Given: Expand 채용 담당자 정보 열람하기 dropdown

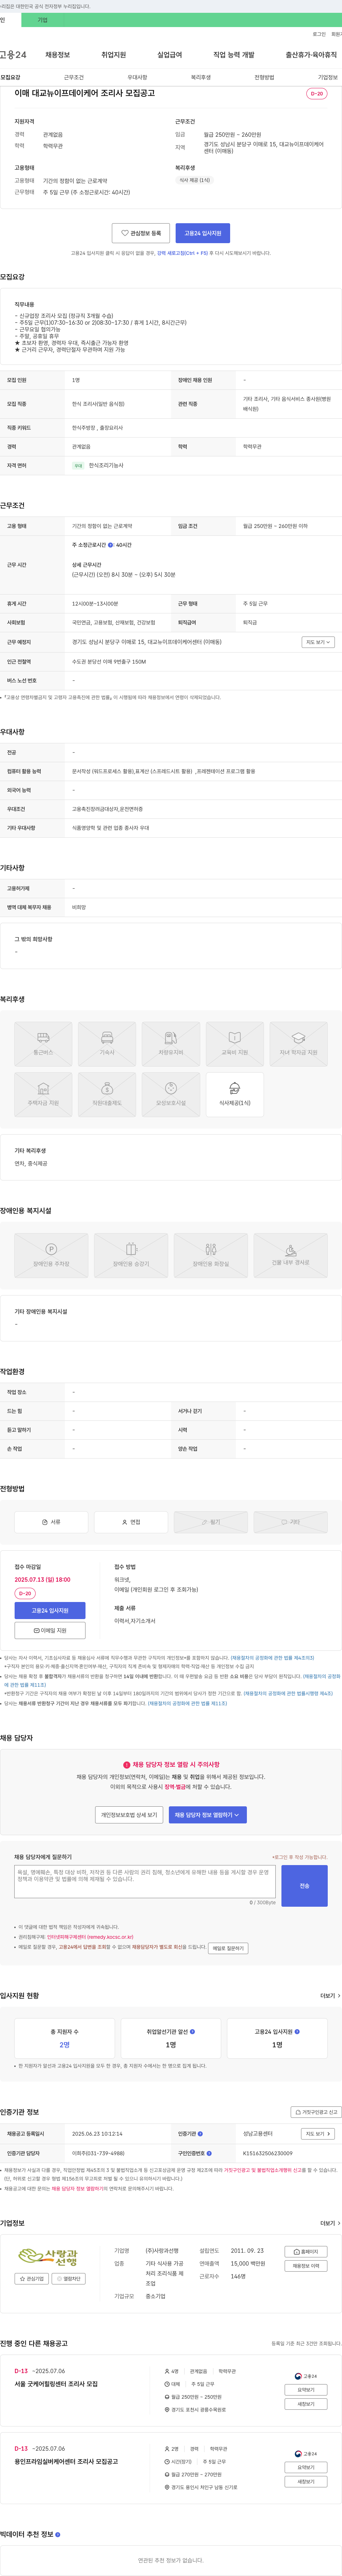Looking at the screenshot, I should pos(208,1815).
